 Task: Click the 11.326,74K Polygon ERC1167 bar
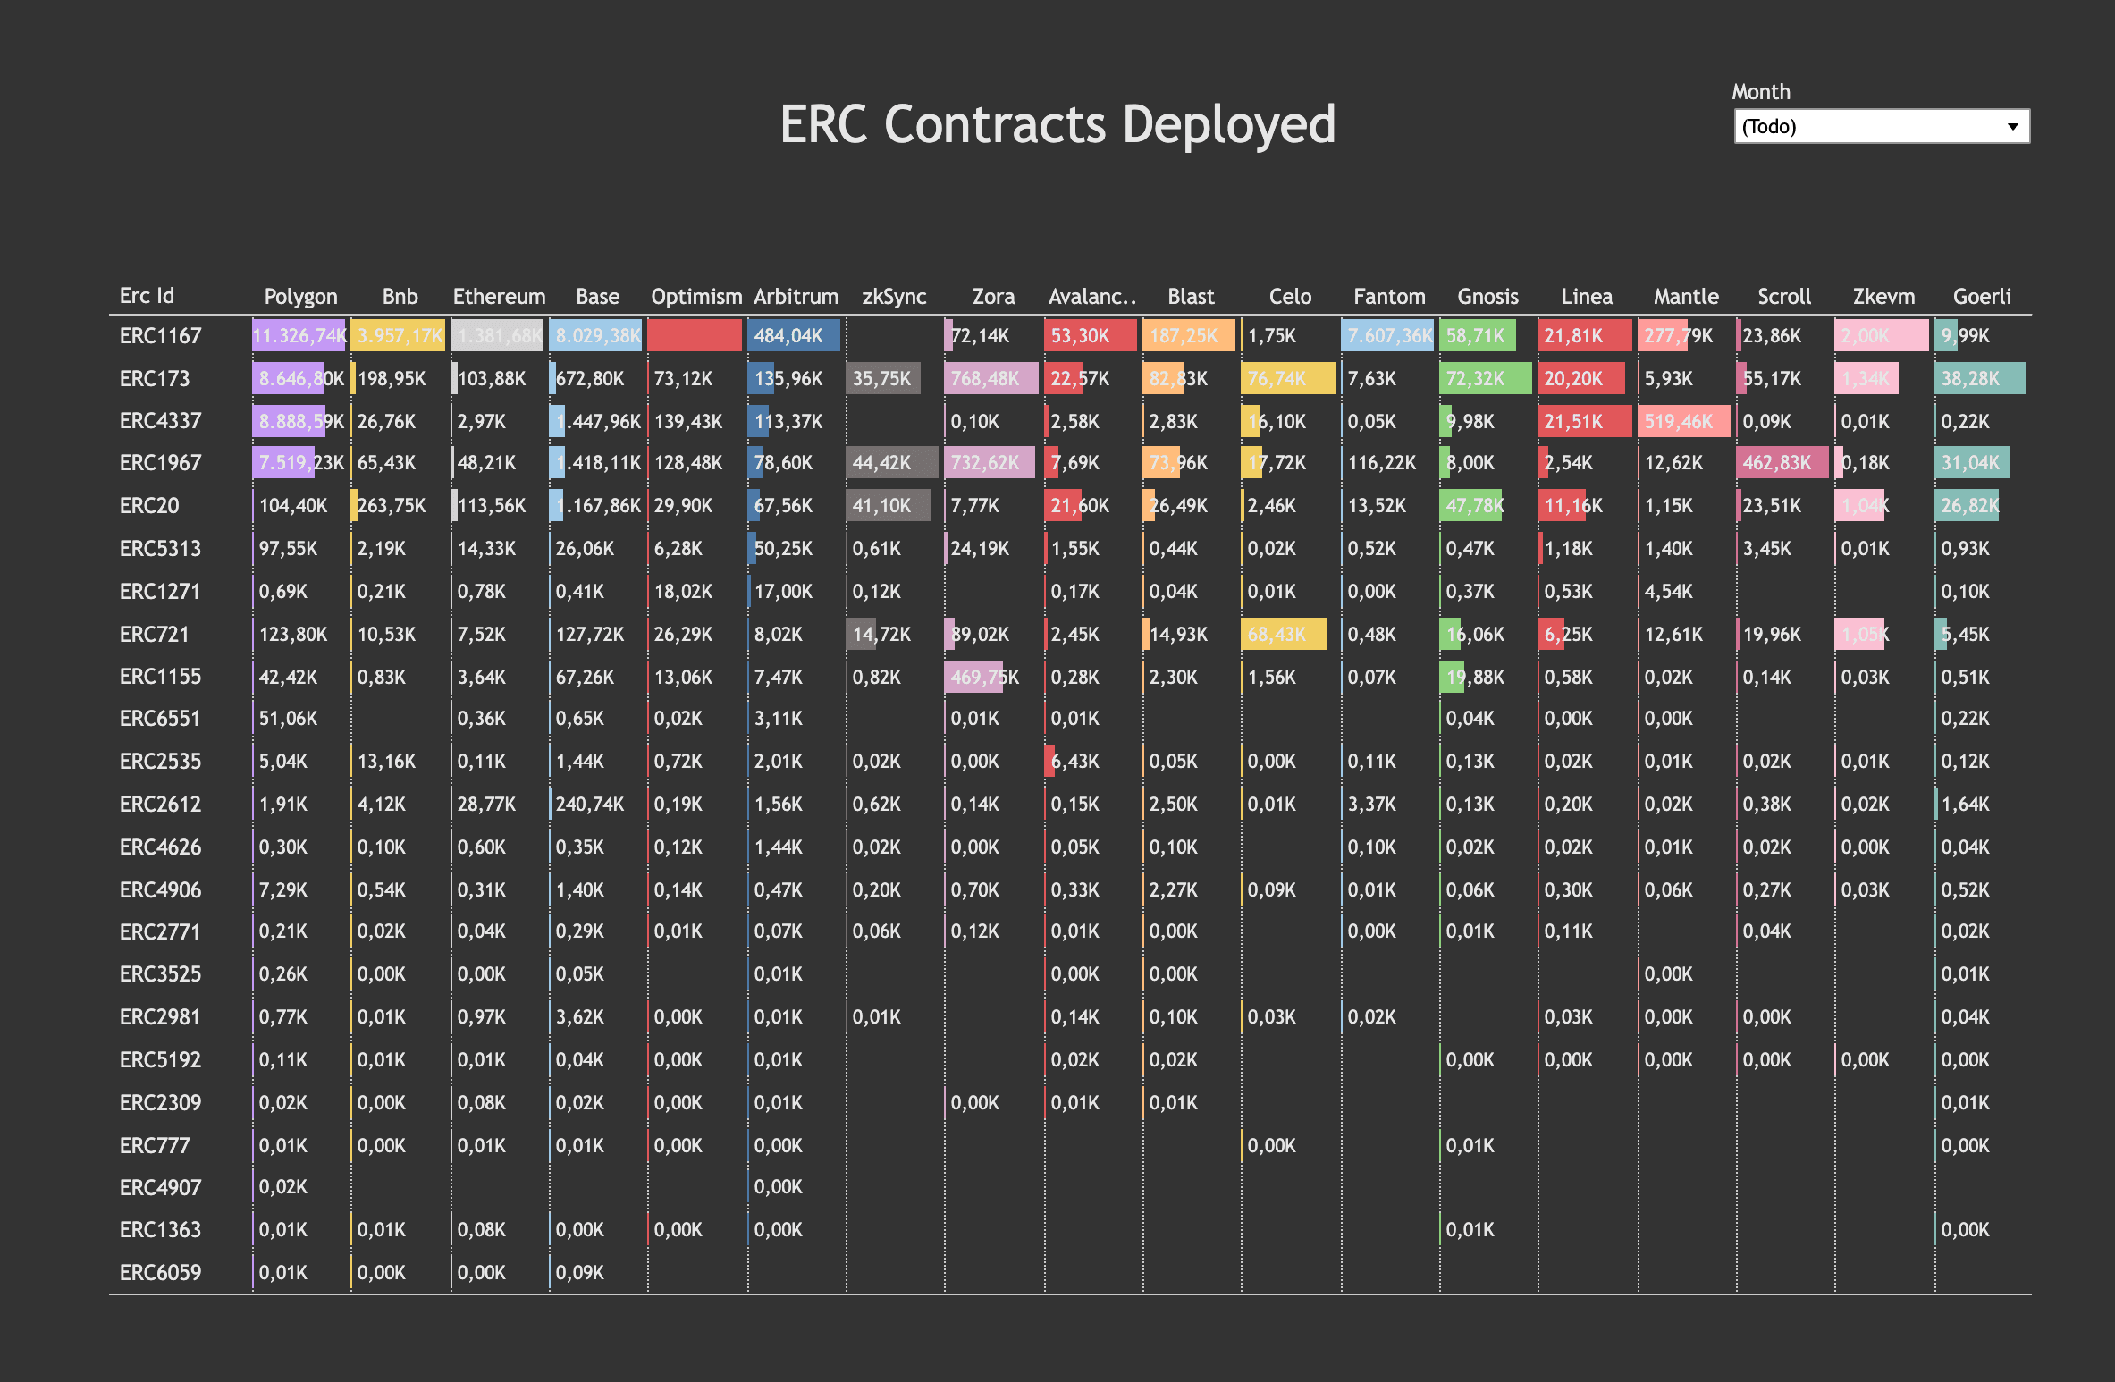click(299, 336)
